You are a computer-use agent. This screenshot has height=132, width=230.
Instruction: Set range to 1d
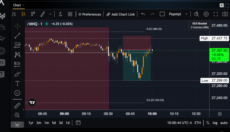(x=68, y=123)
